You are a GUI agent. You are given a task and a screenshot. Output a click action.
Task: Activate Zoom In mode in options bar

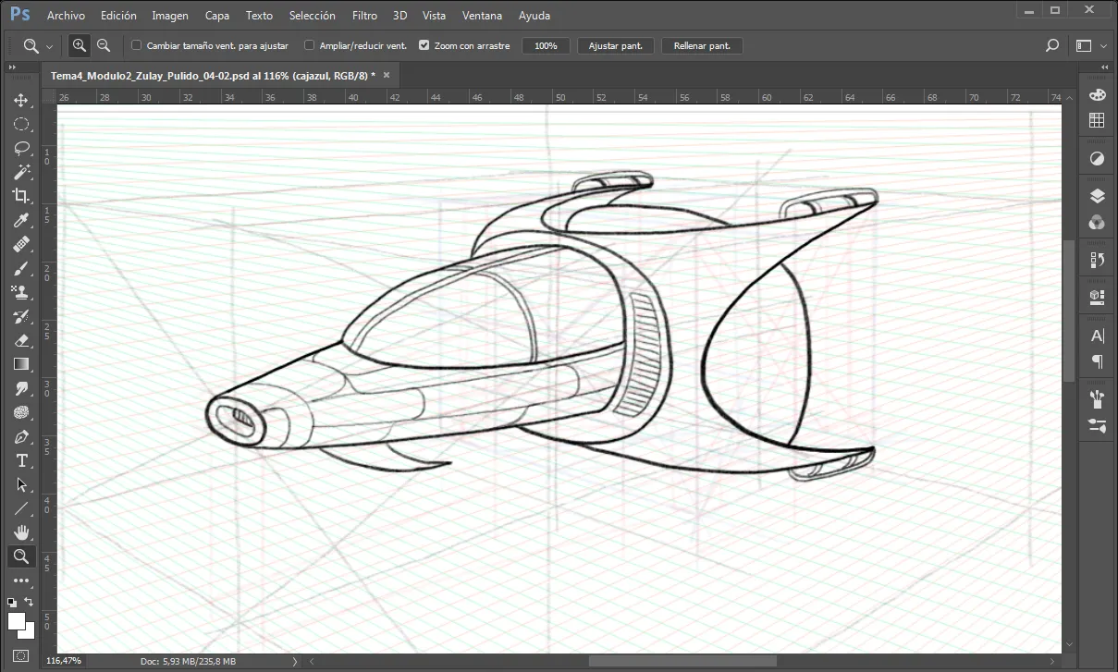pyautogui.click(x=80, y=45)
